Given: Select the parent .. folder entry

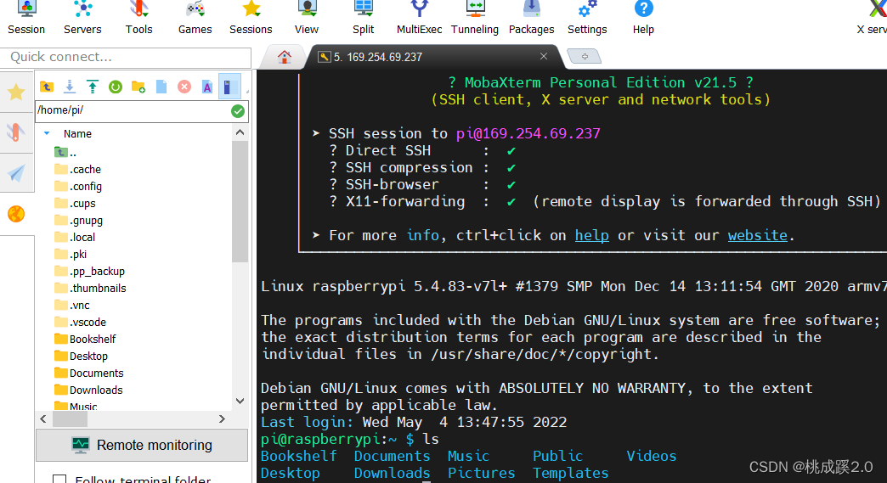Looking at the screenshot, I should [x=65, y=152].
